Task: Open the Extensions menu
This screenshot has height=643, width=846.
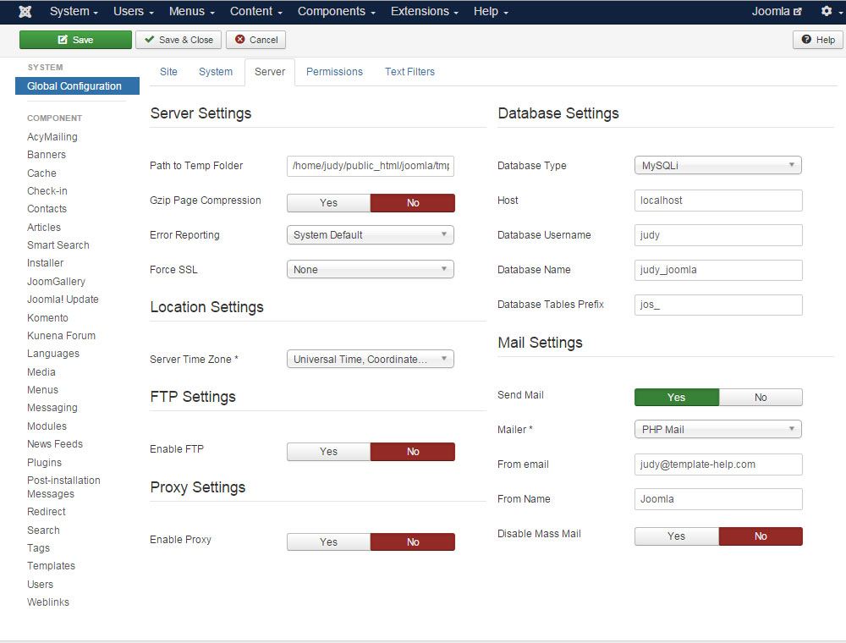Action: [x=425, y=11]
